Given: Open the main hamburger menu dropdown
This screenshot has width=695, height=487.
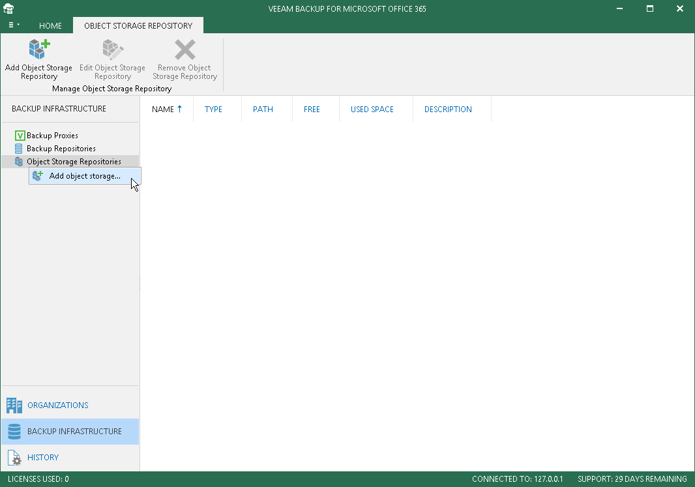Looking at the screenshot, I should click(x=14, y=25).
